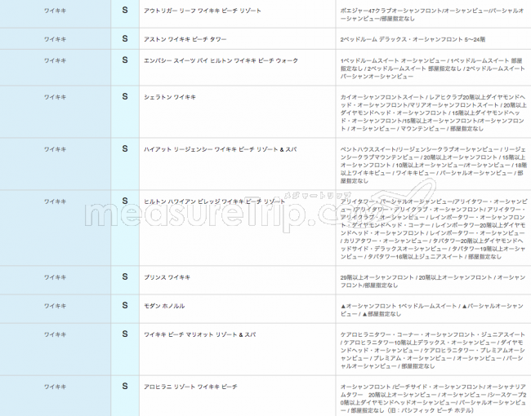Click S grade in アストン ワイキキ row
Viewport: 531px width, 416px height.
pos(125,38)
